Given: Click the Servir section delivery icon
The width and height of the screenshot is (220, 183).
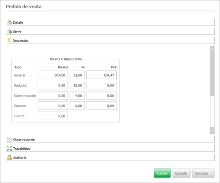Looking at the screenshot, I should click(x=9, y=32).
